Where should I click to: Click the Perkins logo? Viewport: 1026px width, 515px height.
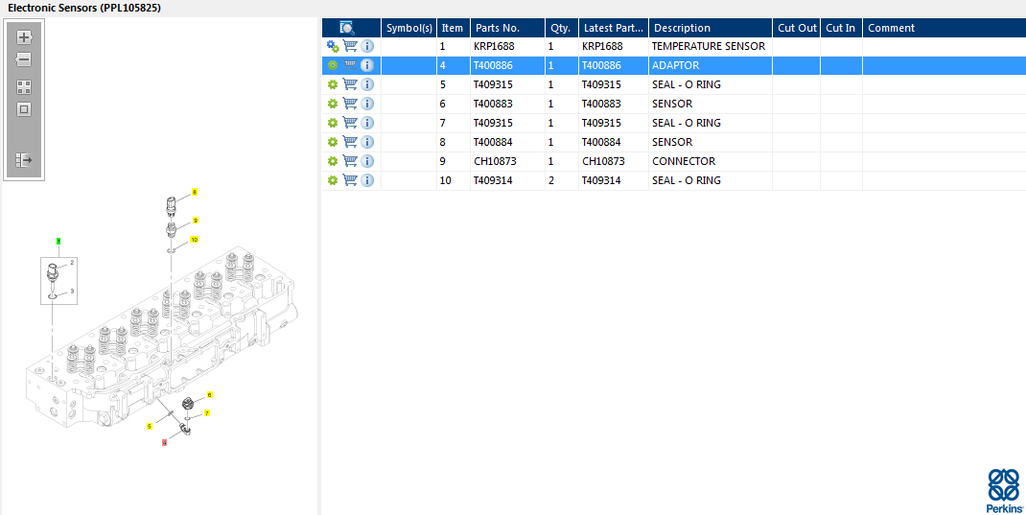1004,491
